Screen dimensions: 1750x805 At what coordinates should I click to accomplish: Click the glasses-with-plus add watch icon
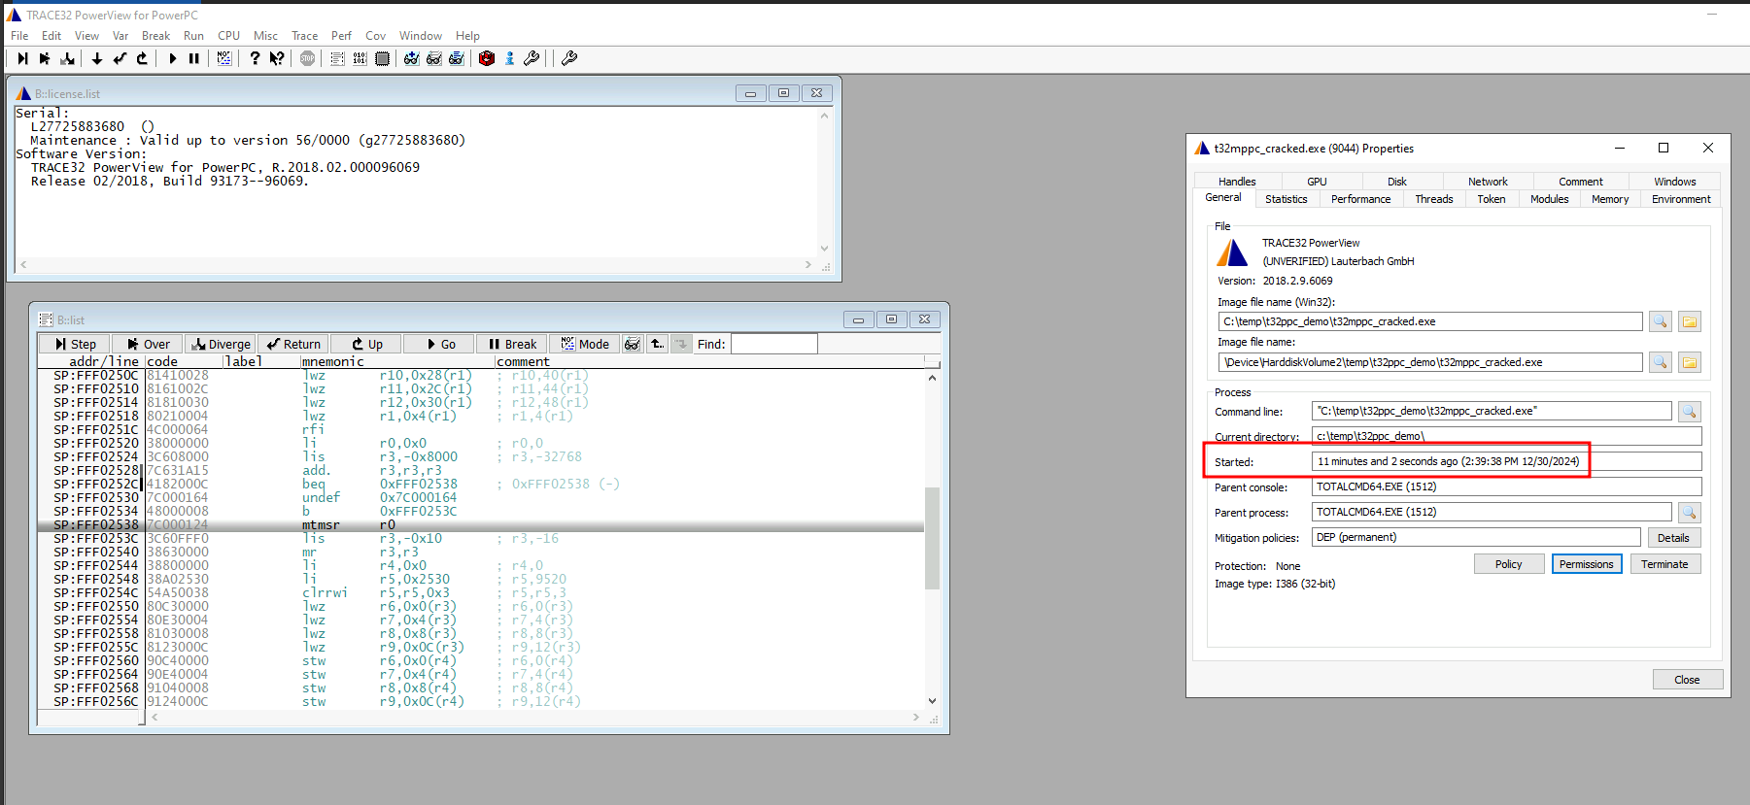(412, 58)
